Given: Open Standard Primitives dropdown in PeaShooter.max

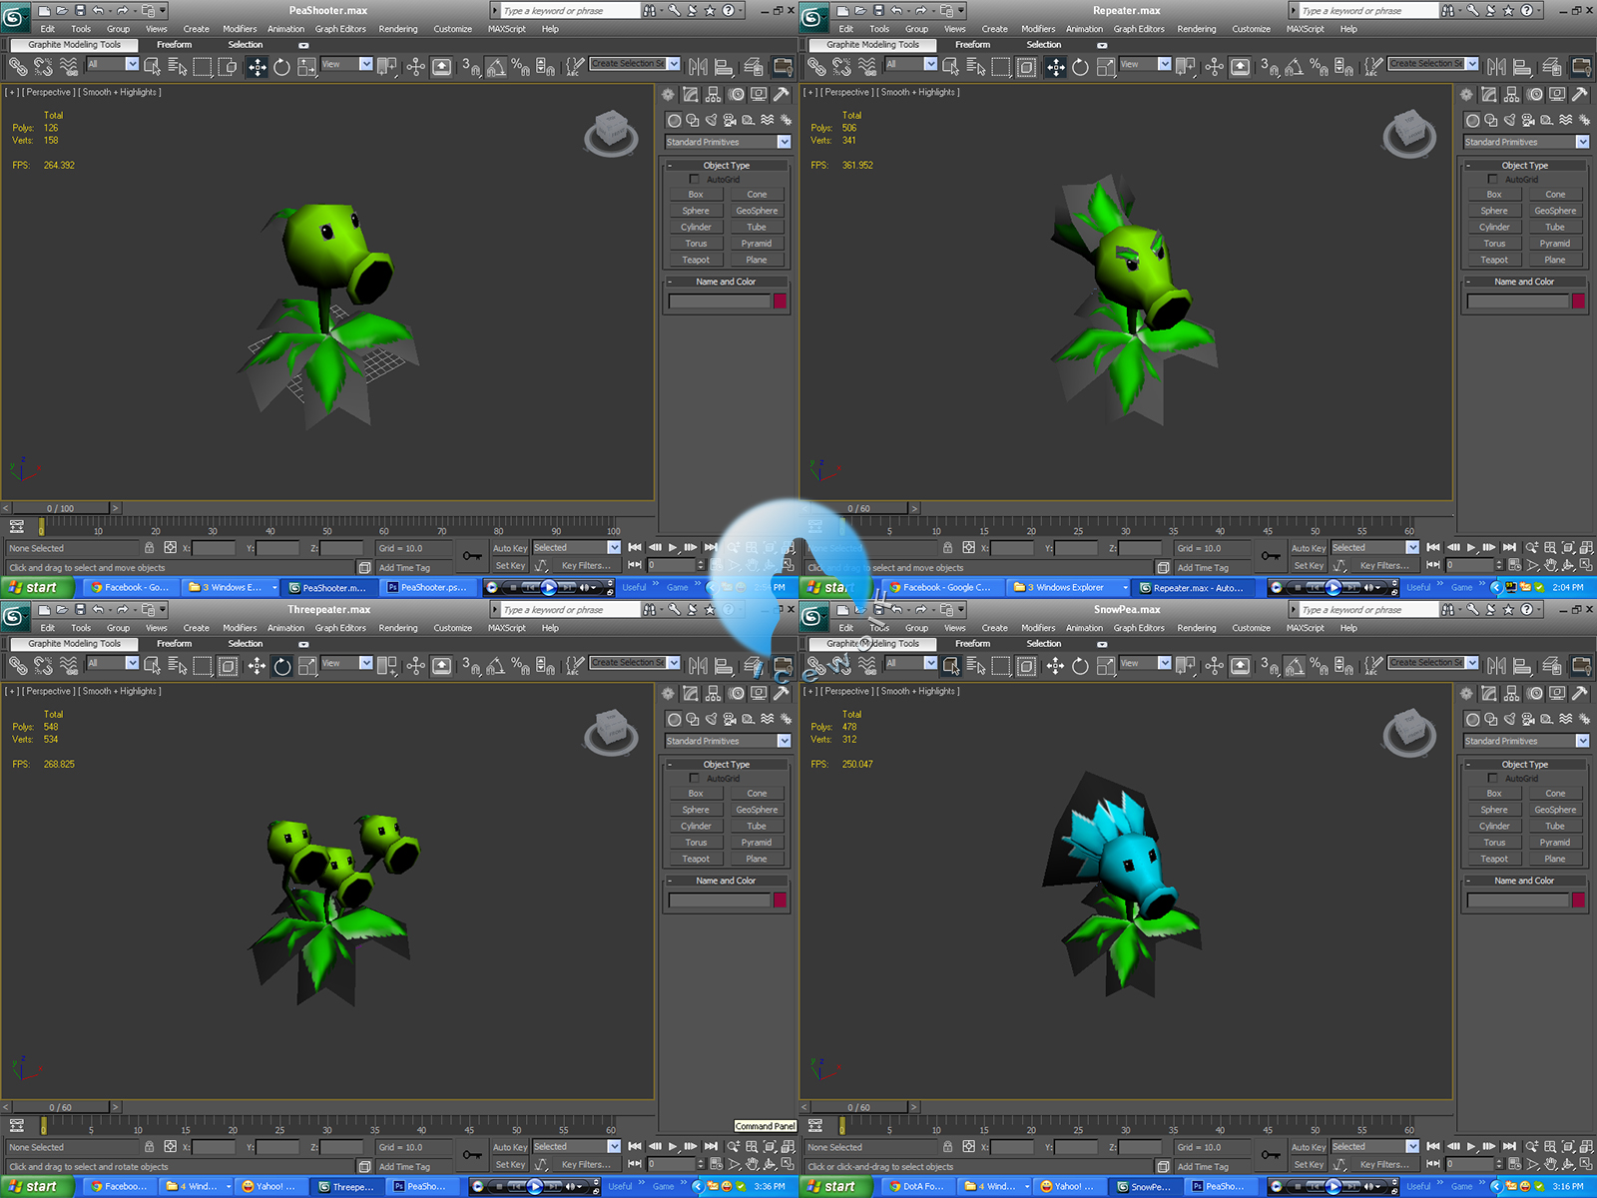Looking at the screenshot, I should pos(728,142).
